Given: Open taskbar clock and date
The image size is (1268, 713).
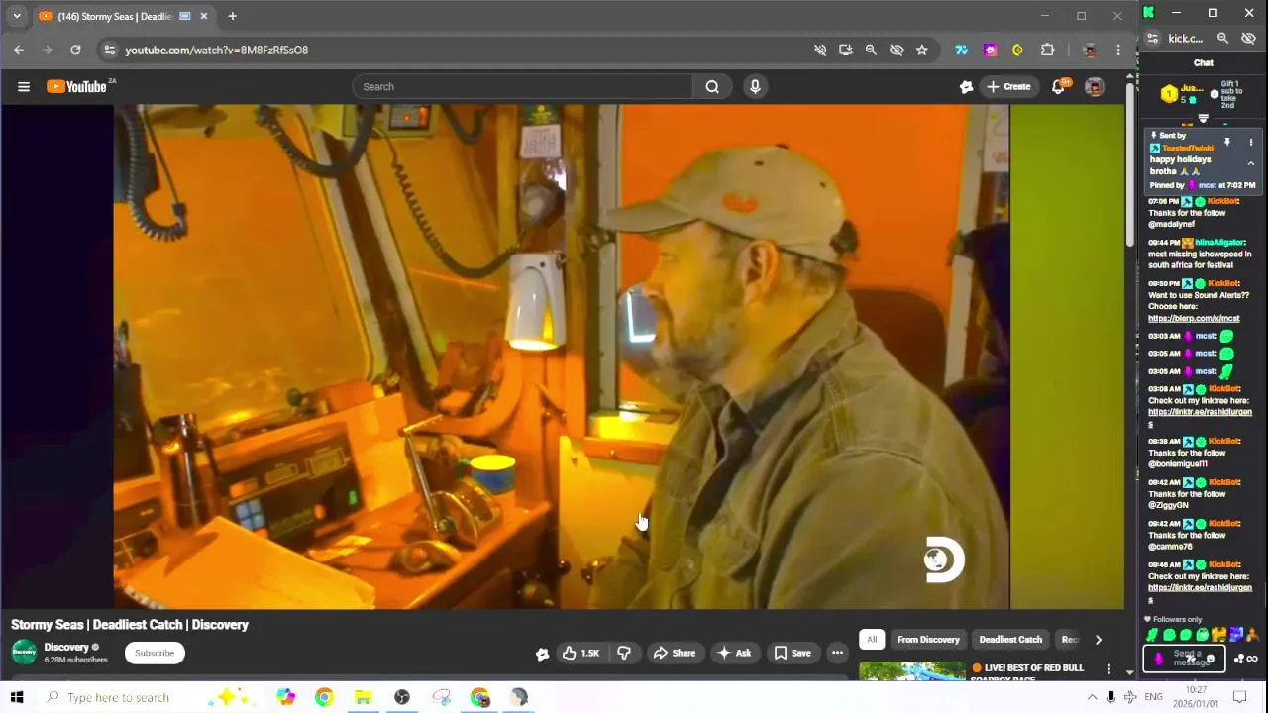Looking at the screenshot, I should click(x=1196, y=697).
